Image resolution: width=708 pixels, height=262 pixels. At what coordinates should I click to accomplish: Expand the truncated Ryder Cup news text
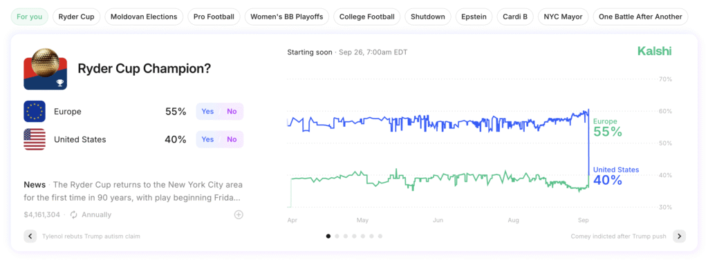(x=133, y=191)
